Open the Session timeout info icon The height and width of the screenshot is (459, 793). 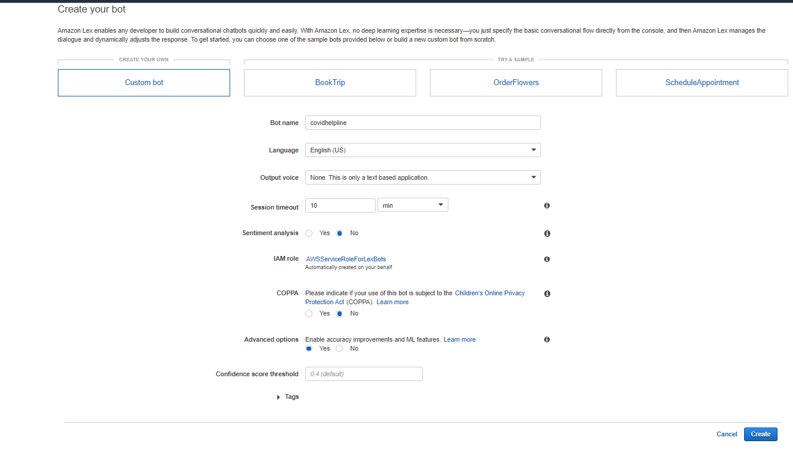pos(547,205)
